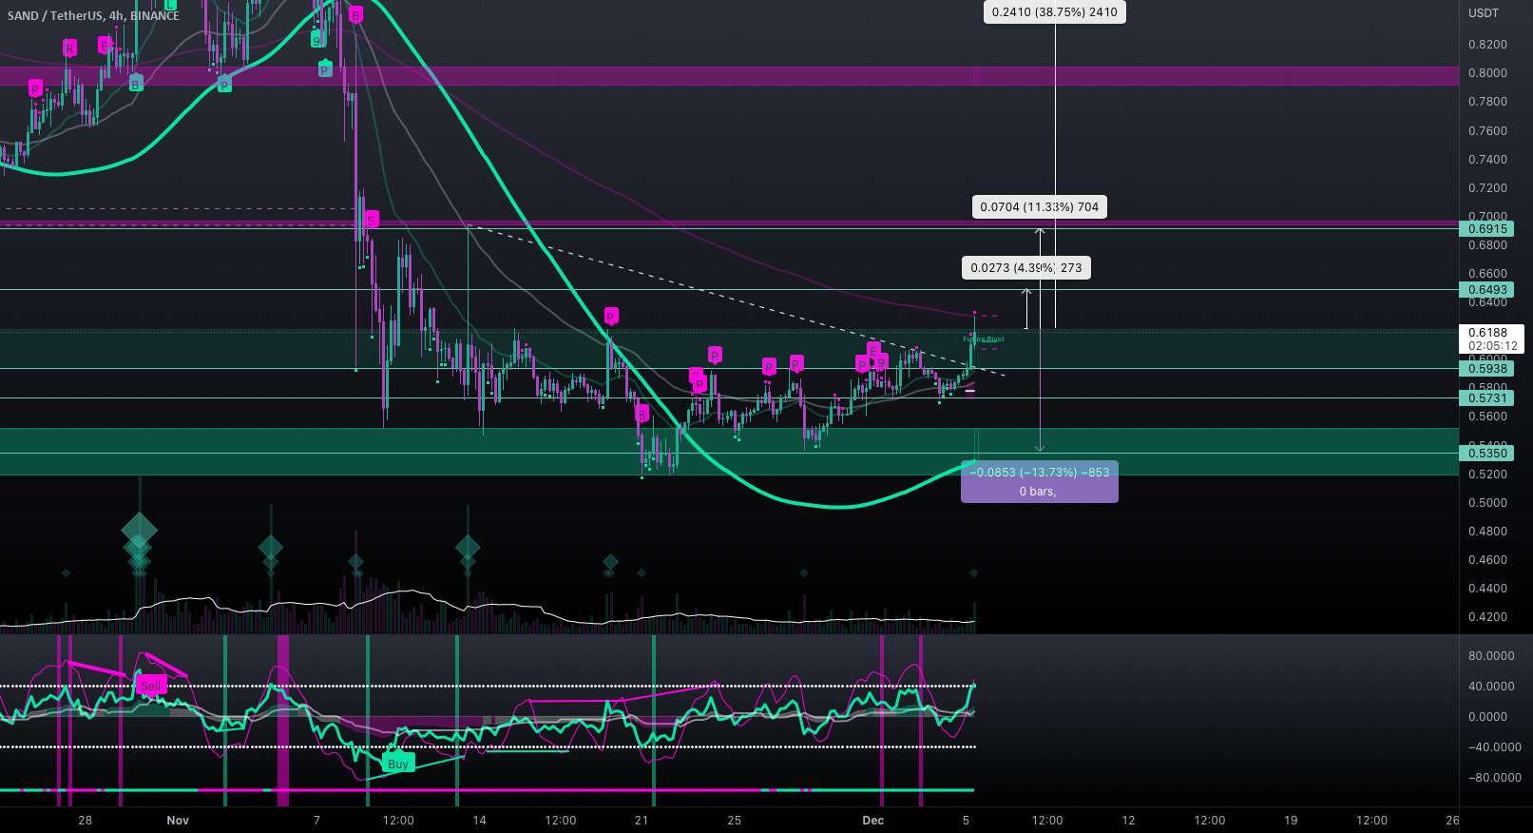Click 0.5000 on the price axis
The image size is (1533, 833).
coord(1487,503)
